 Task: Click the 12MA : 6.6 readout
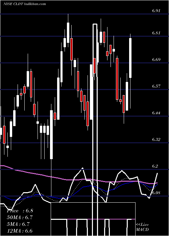pos(20,231)
